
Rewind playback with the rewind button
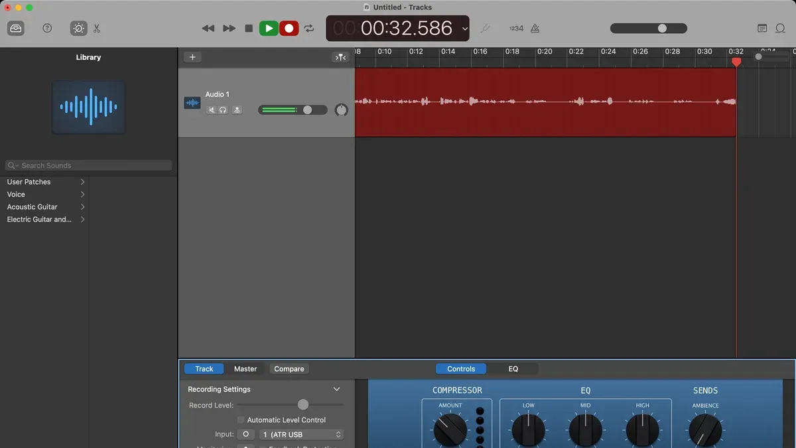[x=208, y=29]
